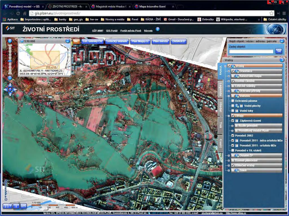Collapse the Vodstvo group
Screen dimensions: 289x216
click(x=229, y=96)
